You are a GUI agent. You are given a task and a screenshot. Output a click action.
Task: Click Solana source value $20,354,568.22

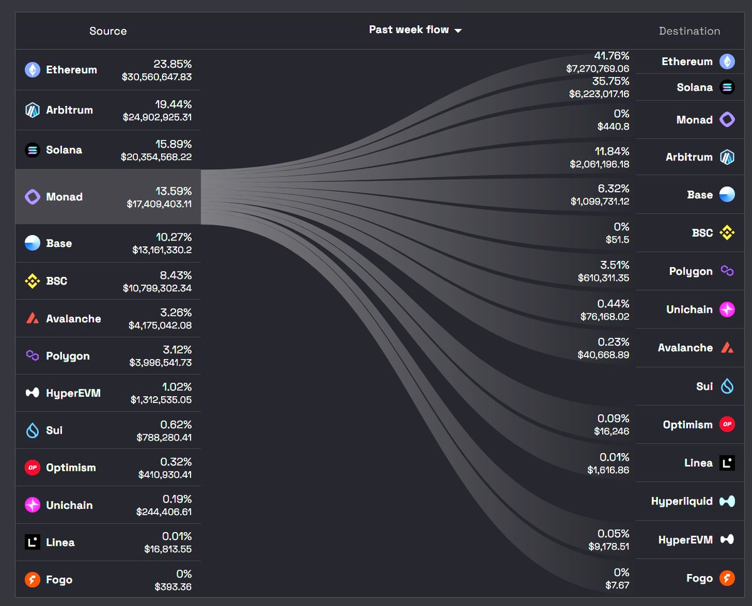(x=157, y=157)
